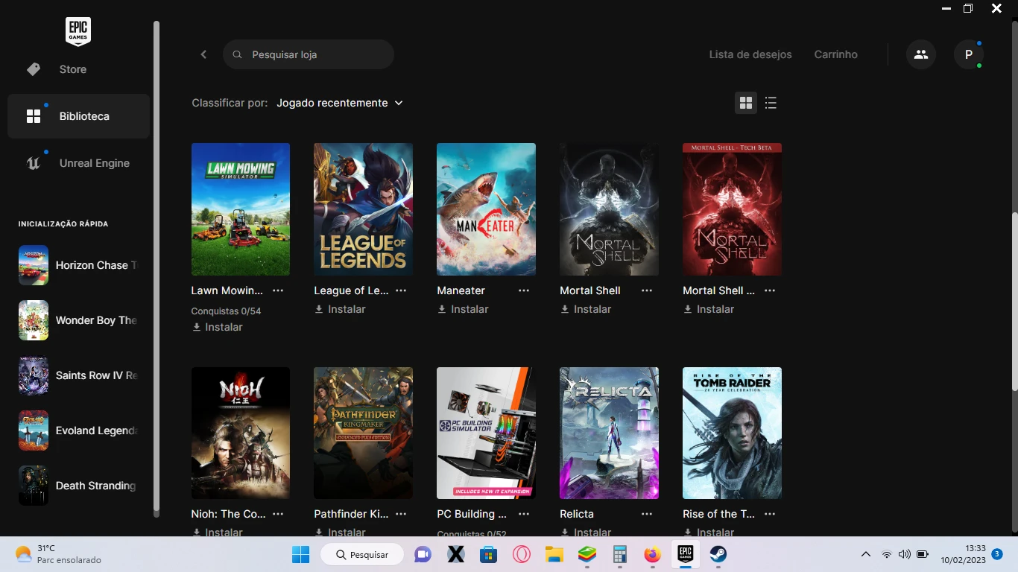Launch Wonder Boy from quick launch
The height and width of the screenshot is (572, 1018).
78,320
